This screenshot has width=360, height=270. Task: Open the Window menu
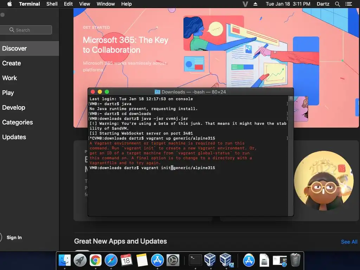(x=105, y=4)
